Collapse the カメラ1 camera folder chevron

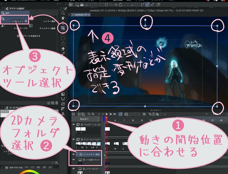pyautogui.click(x=77, y=154)
